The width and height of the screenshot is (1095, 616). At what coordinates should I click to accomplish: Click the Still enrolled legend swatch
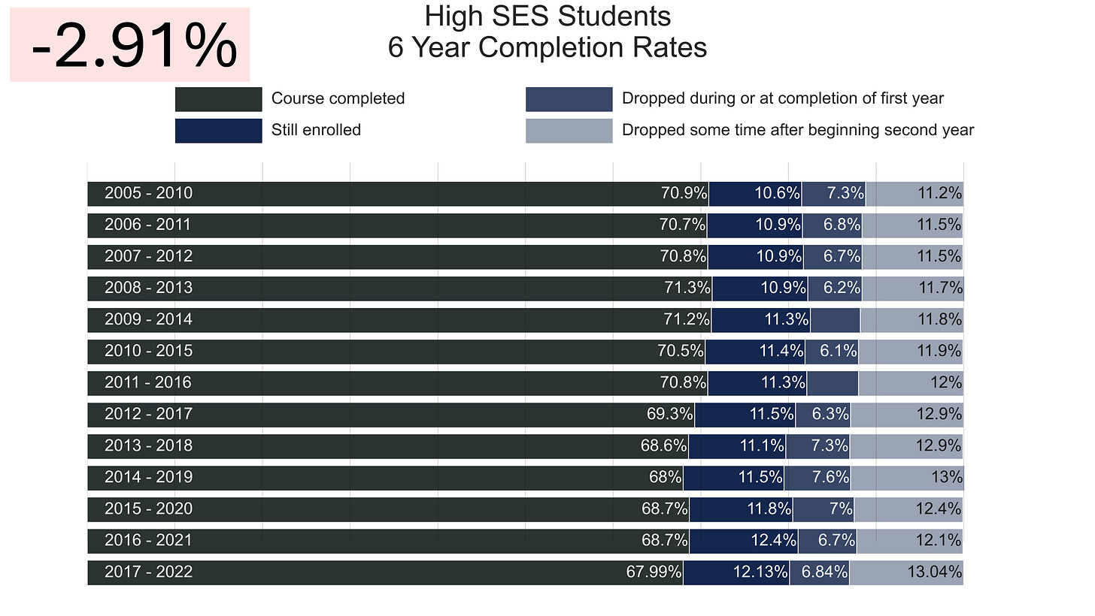(218, 131)
